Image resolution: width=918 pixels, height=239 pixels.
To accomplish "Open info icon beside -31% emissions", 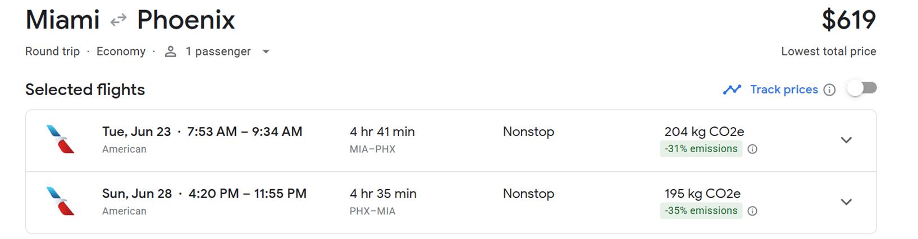I will click(x=752, y=149).
